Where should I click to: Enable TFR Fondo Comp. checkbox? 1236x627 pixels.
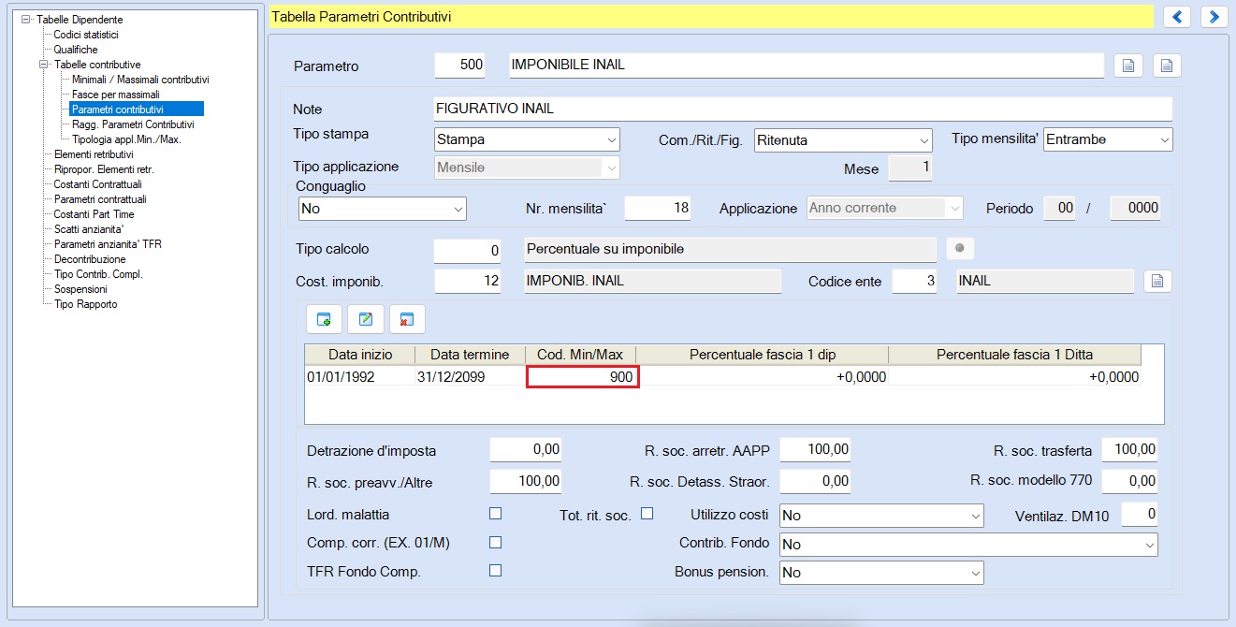tap(496, 571)
